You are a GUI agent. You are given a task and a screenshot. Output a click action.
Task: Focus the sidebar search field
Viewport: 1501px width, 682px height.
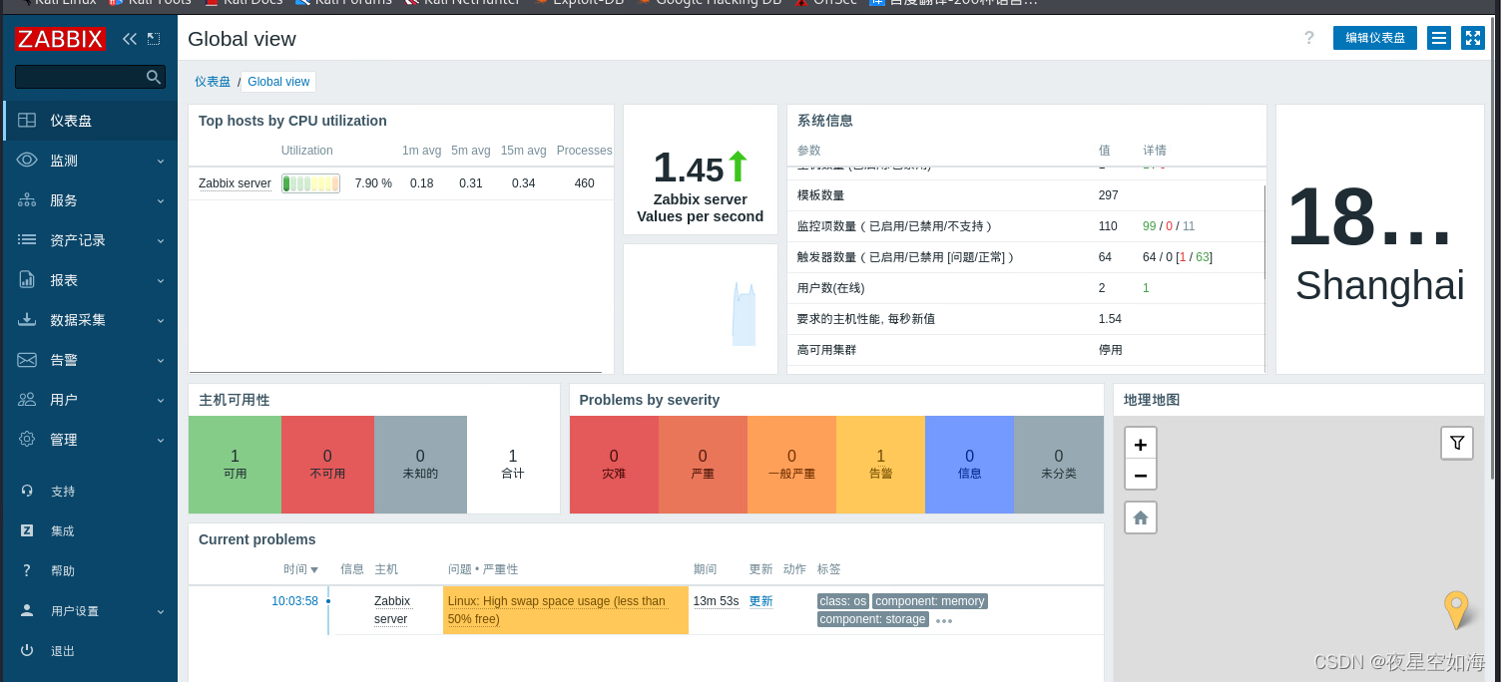click(x=90, y=77)
